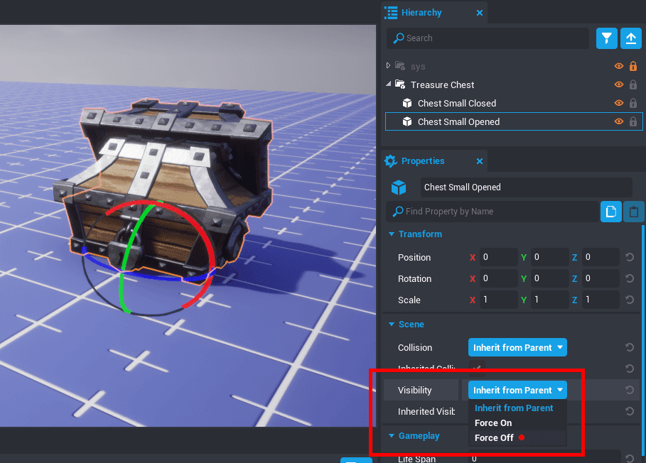
Task: Hide Treasure Chest using its eye icon
Action: 619,85
